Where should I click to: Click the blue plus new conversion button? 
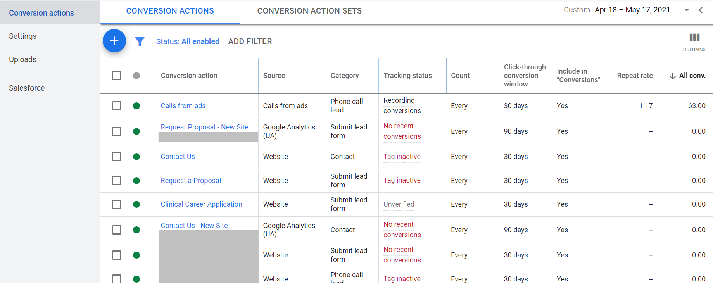(114, 41)
